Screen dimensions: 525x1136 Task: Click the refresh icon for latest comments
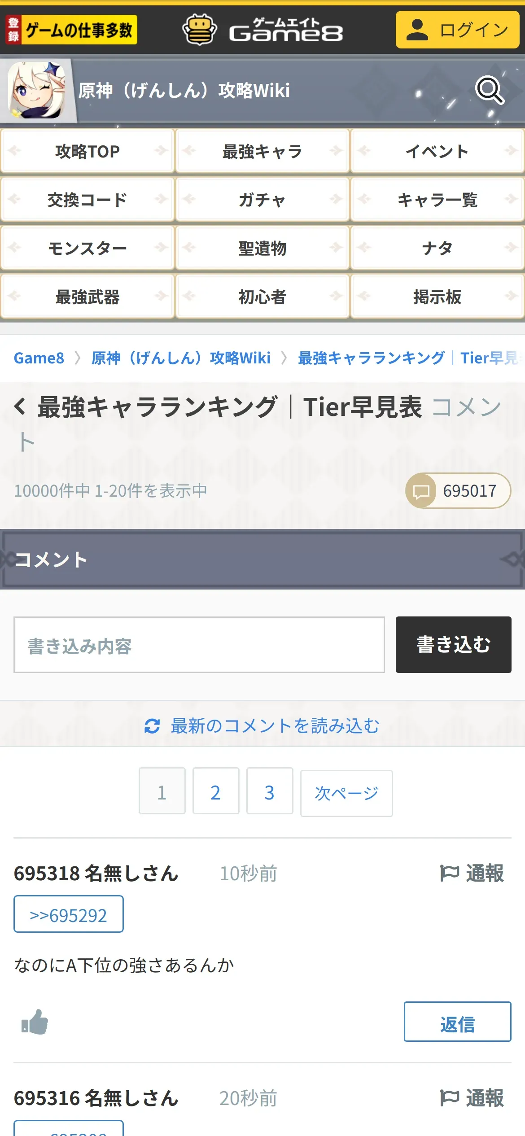point(152,725)
